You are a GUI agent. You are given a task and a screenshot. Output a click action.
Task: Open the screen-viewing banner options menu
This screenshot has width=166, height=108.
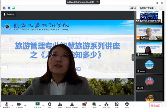coord(97,2)
